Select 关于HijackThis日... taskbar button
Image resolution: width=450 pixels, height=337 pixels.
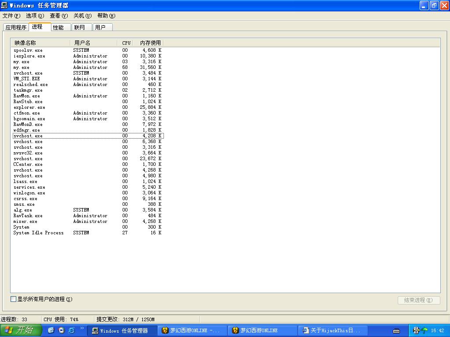coord(333,331)
